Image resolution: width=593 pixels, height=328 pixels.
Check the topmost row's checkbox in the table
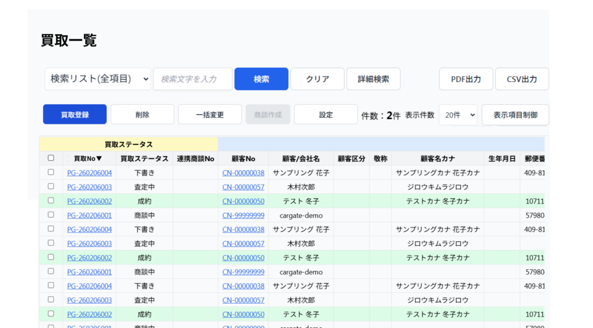(51, 172)
